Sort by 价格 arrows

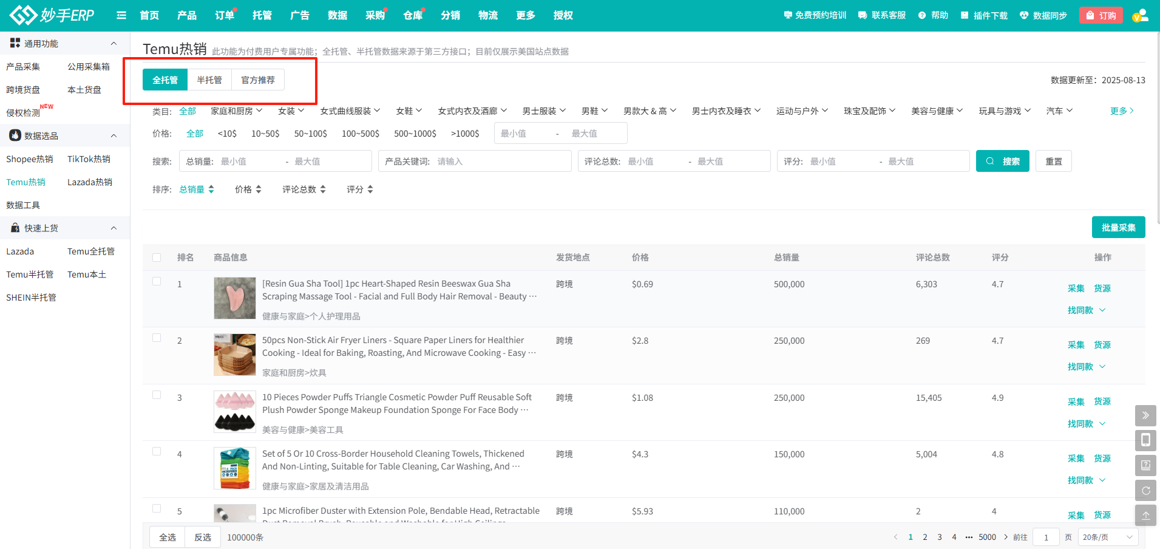(259, 189)
